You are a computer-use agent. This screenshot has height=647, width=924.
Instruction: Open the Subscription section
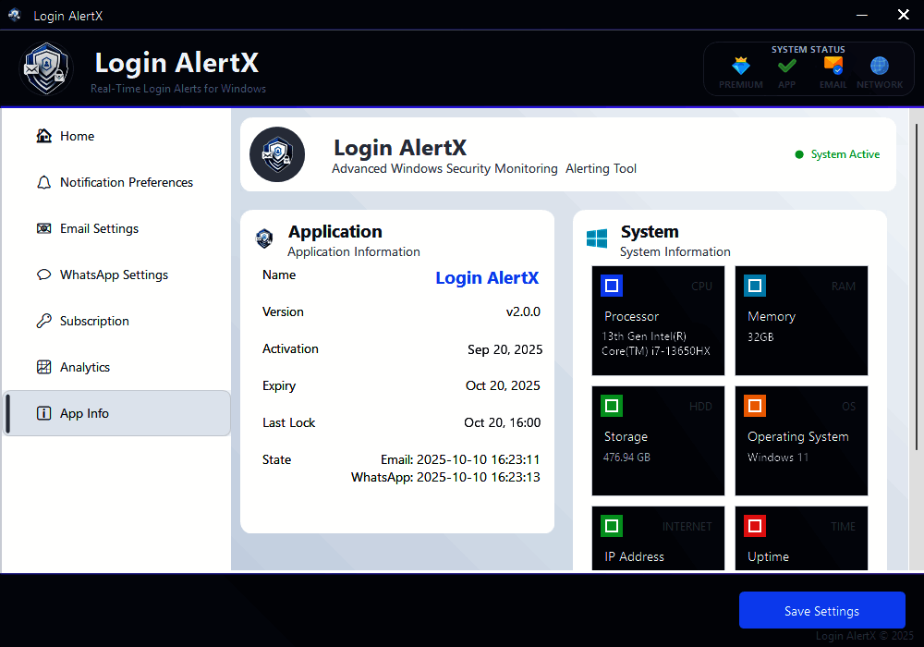(x=94, y=321)
